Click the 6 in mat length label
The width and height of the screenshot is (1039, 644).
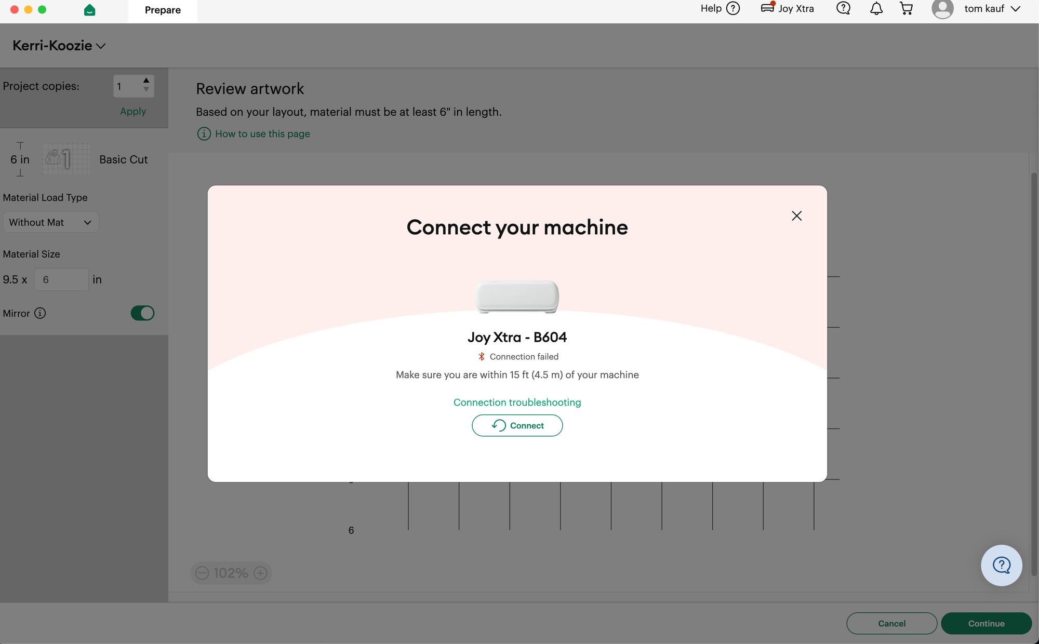click(x=20, y=159)
